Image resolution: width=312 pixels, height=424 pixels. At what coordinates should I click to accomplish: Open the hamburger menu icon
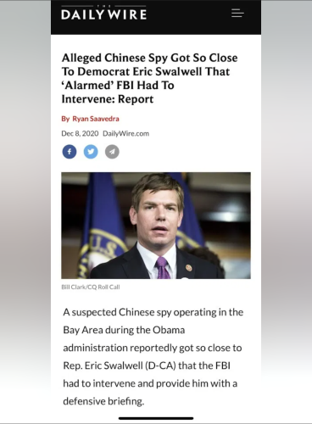click(x=237, y=14)
